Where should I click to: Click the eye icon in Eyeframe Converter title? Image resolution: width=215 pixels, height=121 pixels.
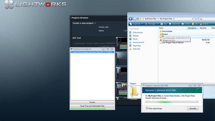point(72,49)
